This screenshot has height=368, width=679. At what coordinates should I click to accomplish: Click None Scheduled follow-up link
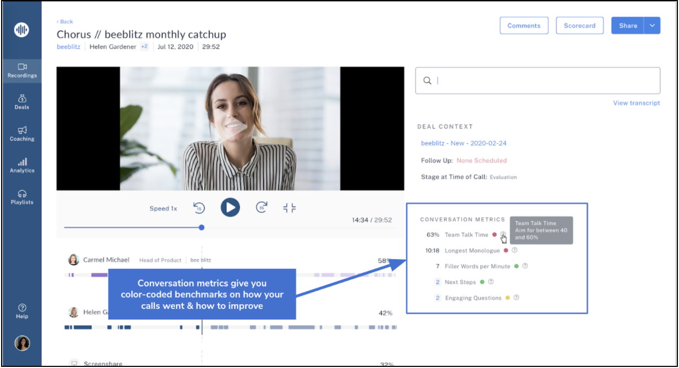[481, 161]
